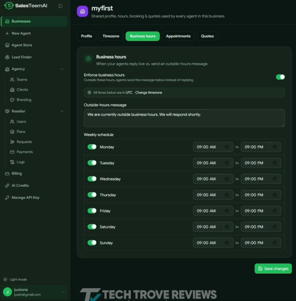The image size is (296, 301).
Task: Switch to the Profile tab
Action: point(86,36)
